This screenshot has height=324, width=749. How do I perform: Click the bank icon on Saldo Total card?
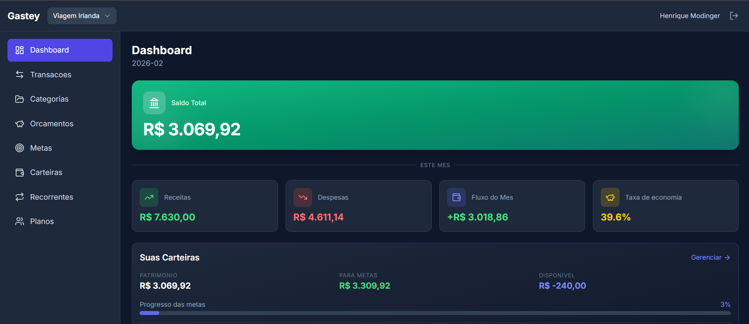pos(154,103)
